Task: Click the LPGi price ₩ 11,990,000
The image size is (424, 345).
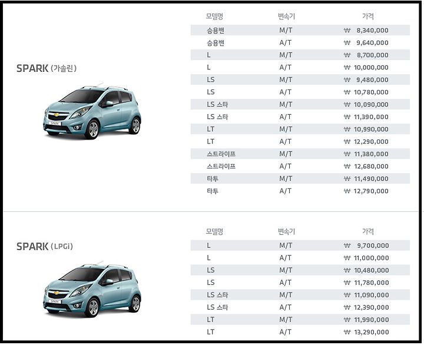Action: 366,320
